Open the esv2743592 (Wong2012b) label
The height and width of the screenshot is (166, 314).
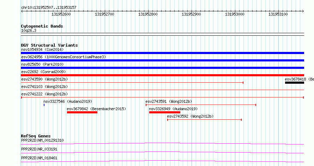point(190,116)
